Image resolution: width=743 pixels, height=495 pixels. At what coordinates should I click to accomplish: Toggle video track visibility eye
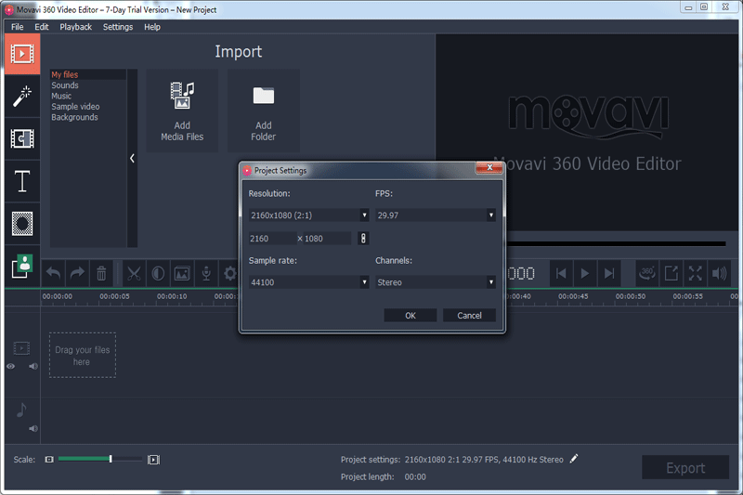(x=10, y=366)
